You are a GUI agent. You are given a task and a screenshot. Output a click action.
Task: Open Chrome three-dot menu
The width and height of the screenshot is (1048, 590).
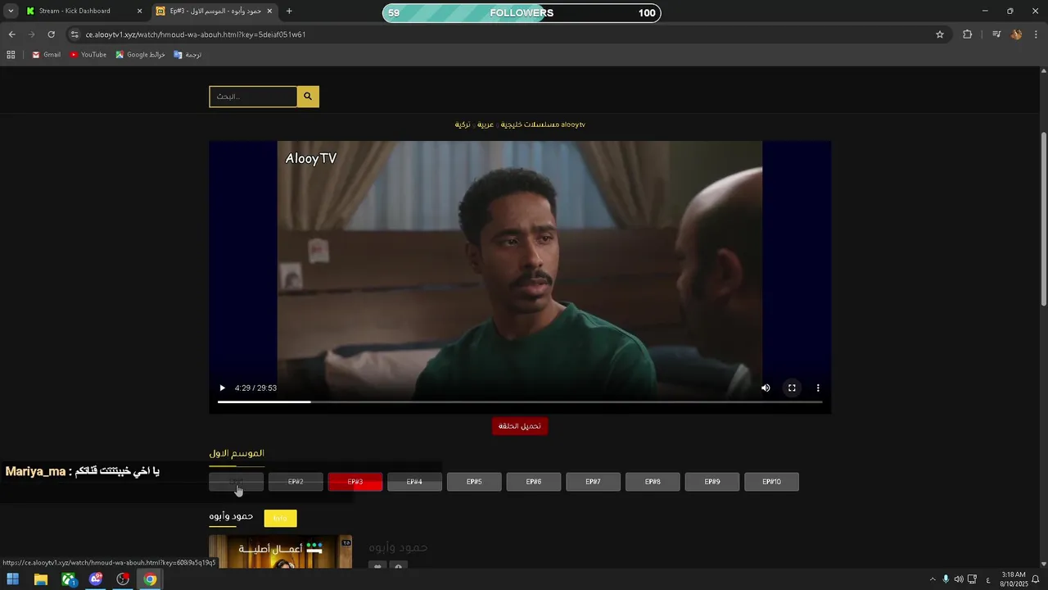[1037, 34]
